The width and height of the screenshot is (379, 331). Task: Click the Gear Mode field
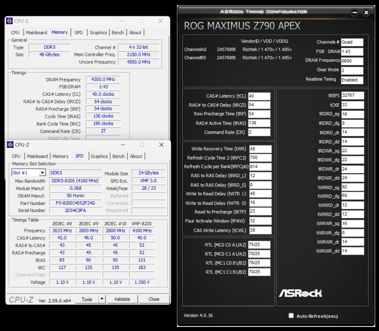point(352,70)
